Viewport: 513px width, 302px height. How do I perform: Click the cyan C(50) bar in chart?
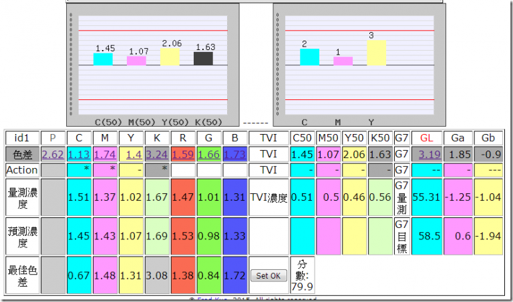[x=103, y=59]
